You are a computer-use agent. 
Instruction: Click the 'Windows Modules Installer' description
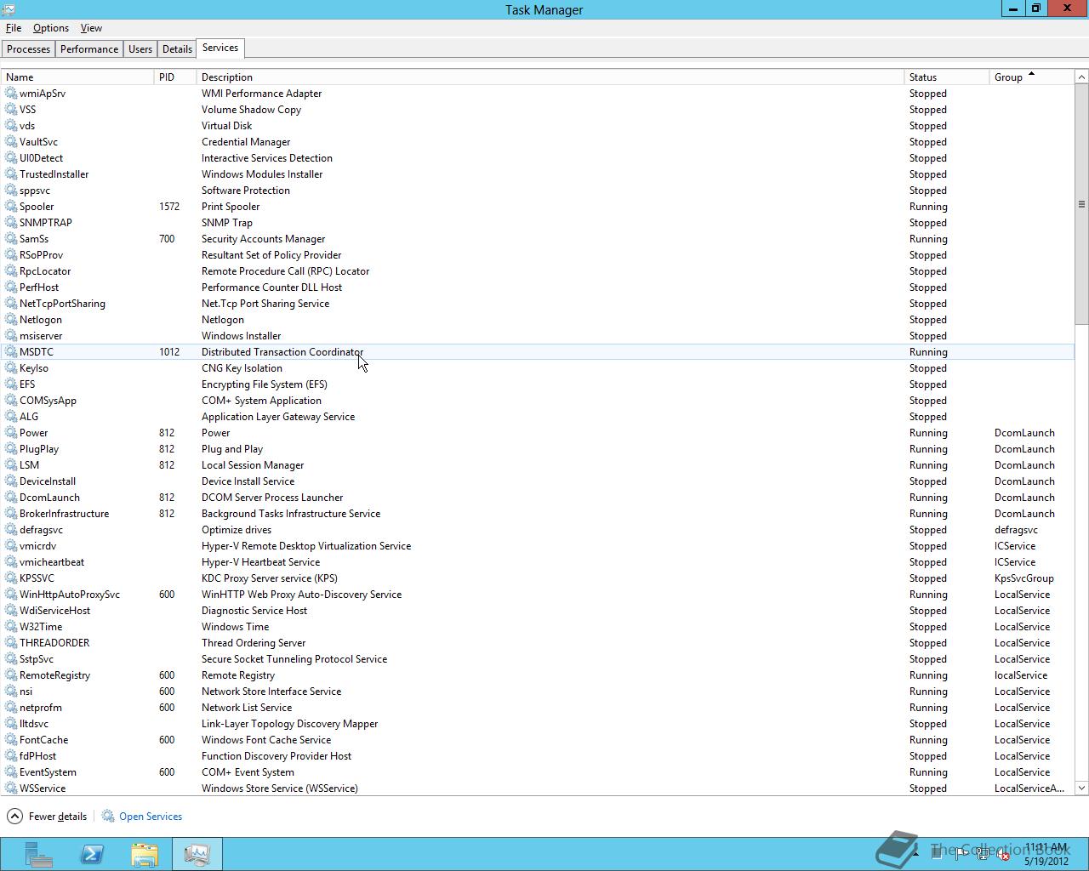pyautogui.click(x=262, y=174)
